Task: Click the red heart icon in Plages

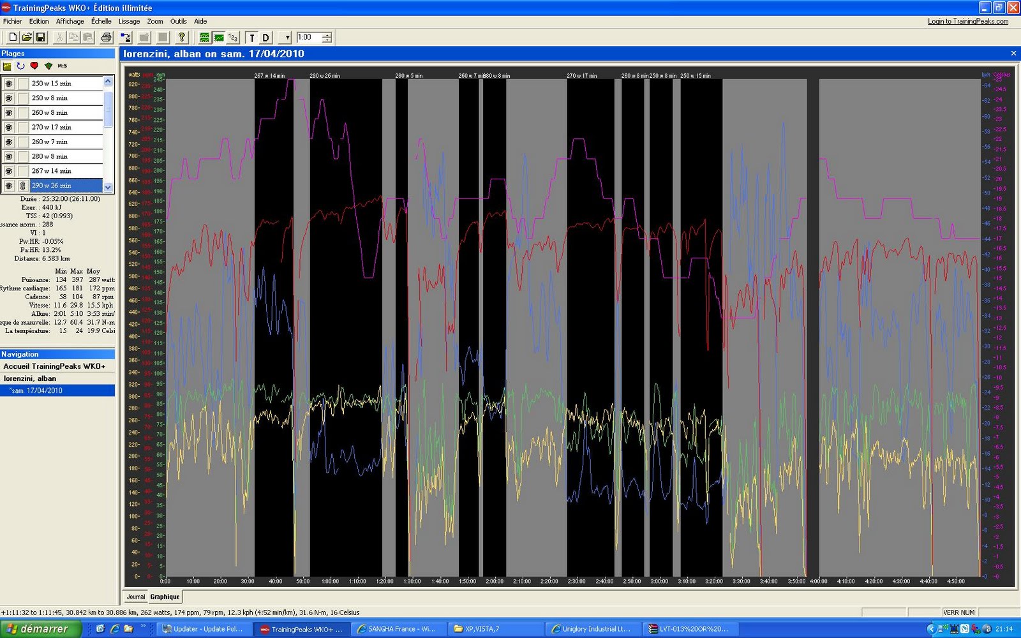Action: tap(34, 66)
